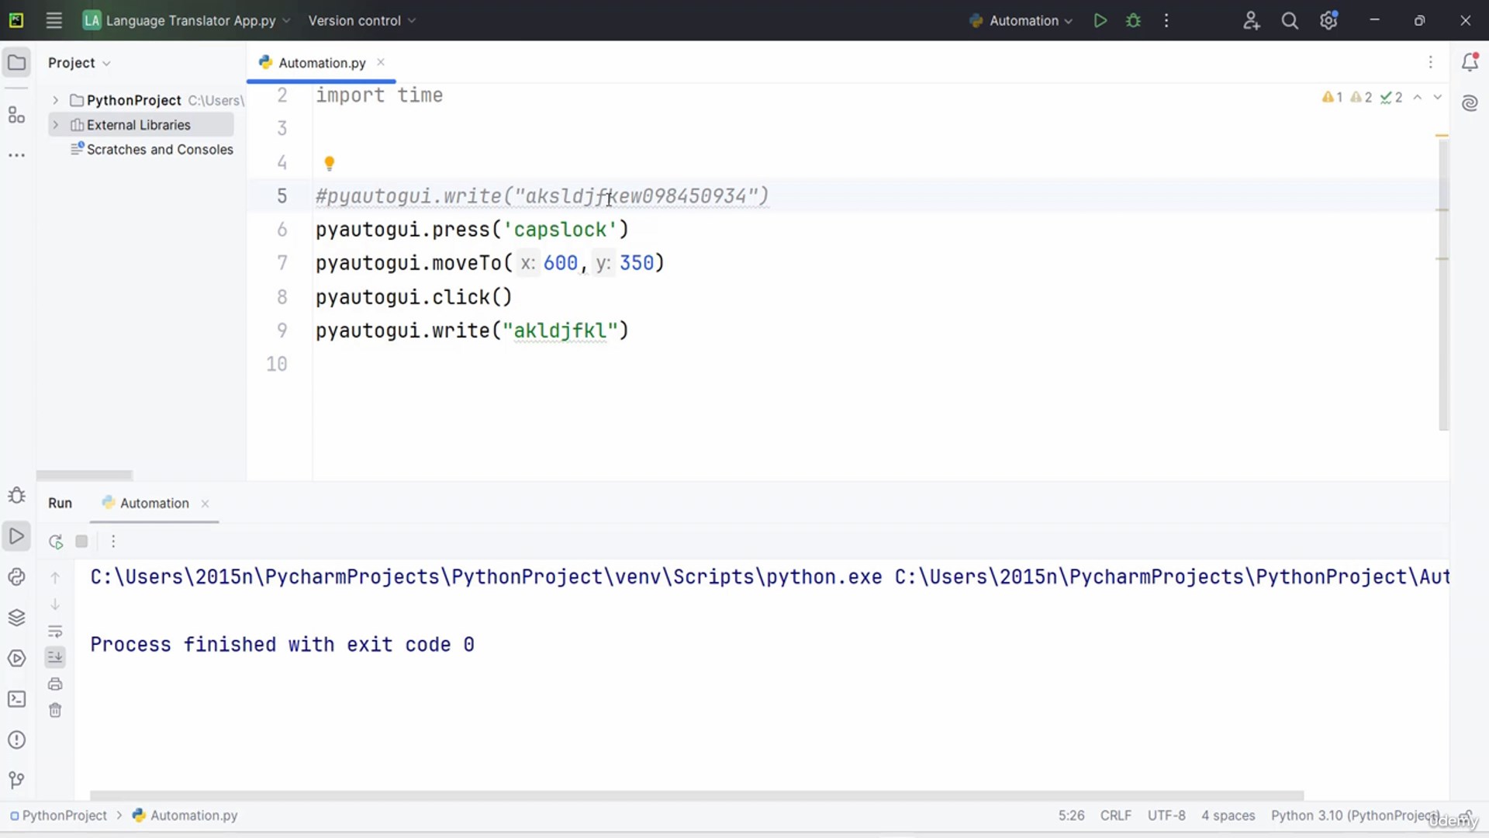Jump to previous highlighted error arrow
1489x838 pixels.
coord(1418,97)
